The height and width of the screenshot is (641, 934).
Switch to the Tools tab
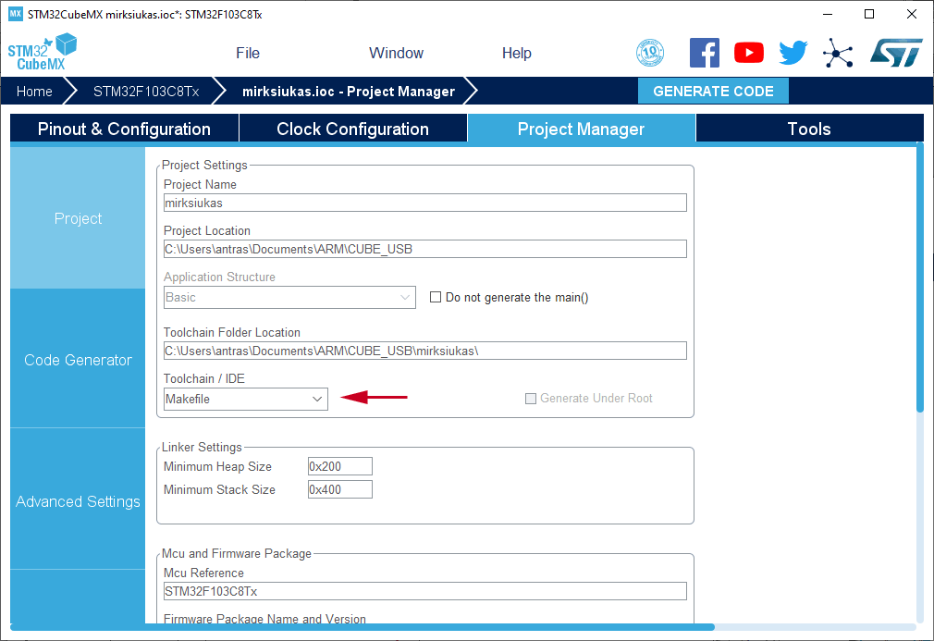pyautogui.click(x=809, y=129)
